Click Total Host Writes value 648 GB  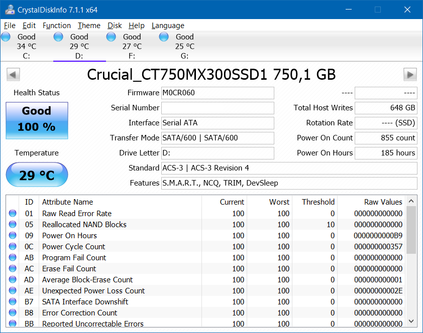tap(386, 108)
